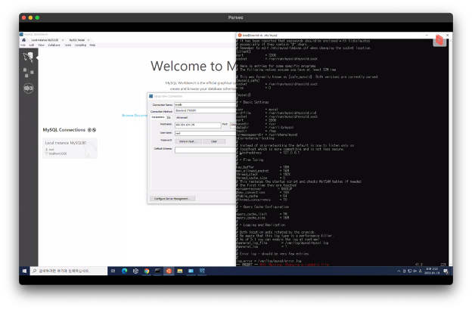This screenshot has height=310, width=472.
Task: Open manage connections wrench icon
Action: click(95, 130)
